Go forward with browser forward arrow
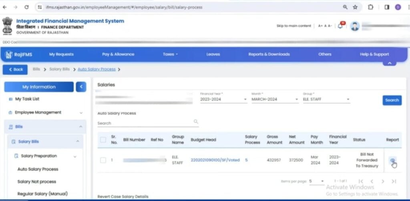 [16, 7]
